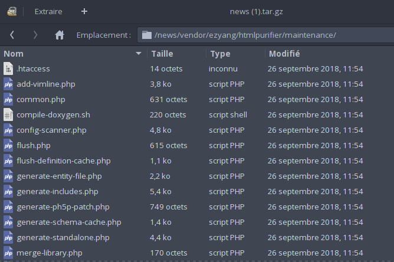Select the compile-doxygen.sh shell script icon
Viewport: 394px width, 262px height.
(8, 114)
